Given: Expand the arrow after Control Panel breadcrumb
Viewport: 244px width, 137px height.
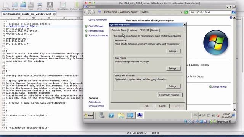Looking at the screenshot, I should tap(118, 12).
